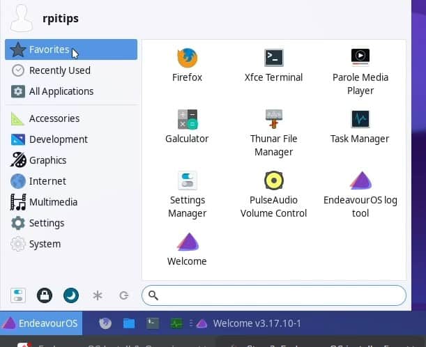Click the rpitips user avatar
The height and width of the screenshot is (347, 426).
[21, 18]
